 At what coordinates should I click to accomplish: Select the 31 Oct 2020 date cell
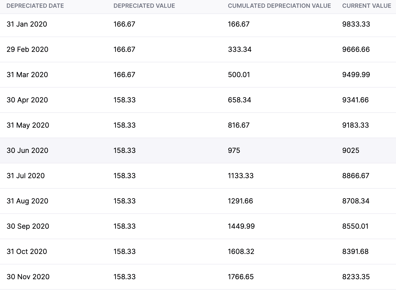pyautogui.click(x=27, y=252)
